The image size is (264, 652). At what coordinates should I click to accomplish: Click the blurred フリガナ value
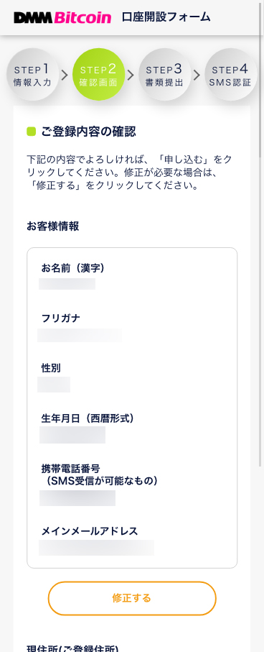pyautogui.click(x=80, y=335)
